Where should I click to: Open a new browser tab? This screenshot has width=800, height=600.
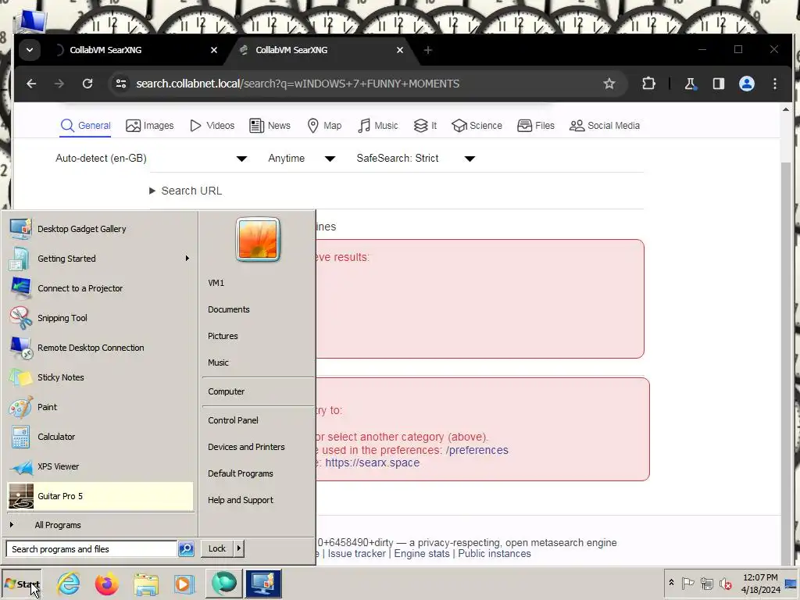(x=428, y=50)
